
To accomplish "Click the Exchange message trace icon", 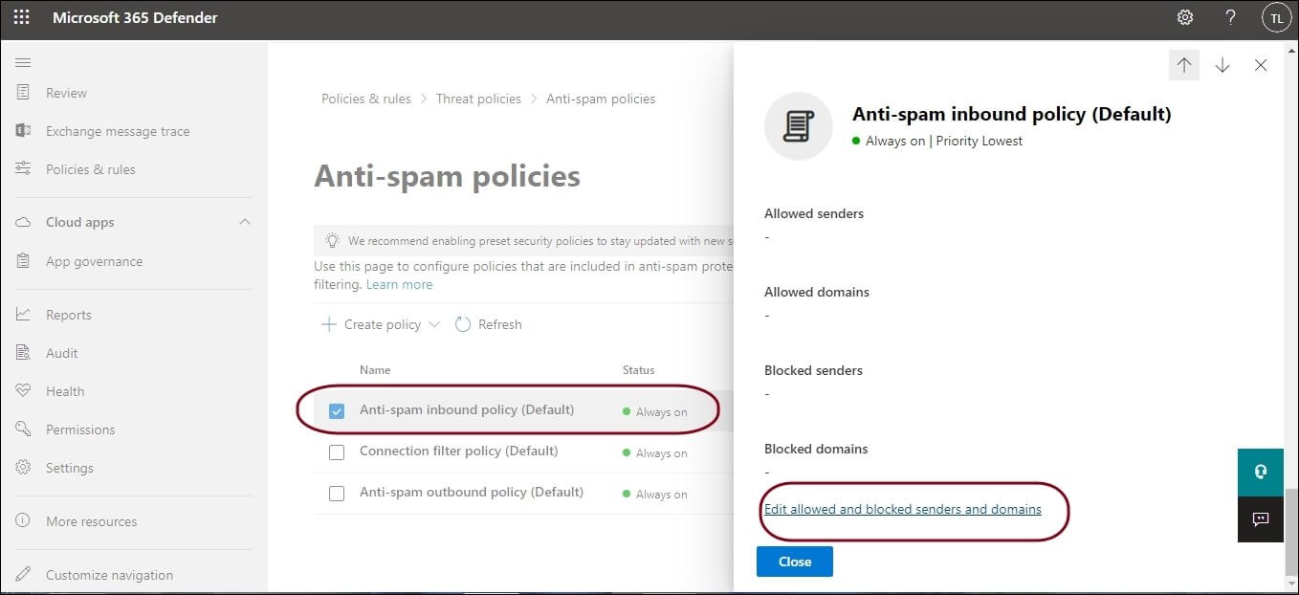I will 23,131.
